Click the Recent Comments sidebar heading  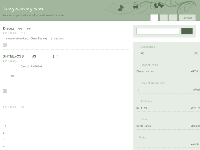click(153, 83)
